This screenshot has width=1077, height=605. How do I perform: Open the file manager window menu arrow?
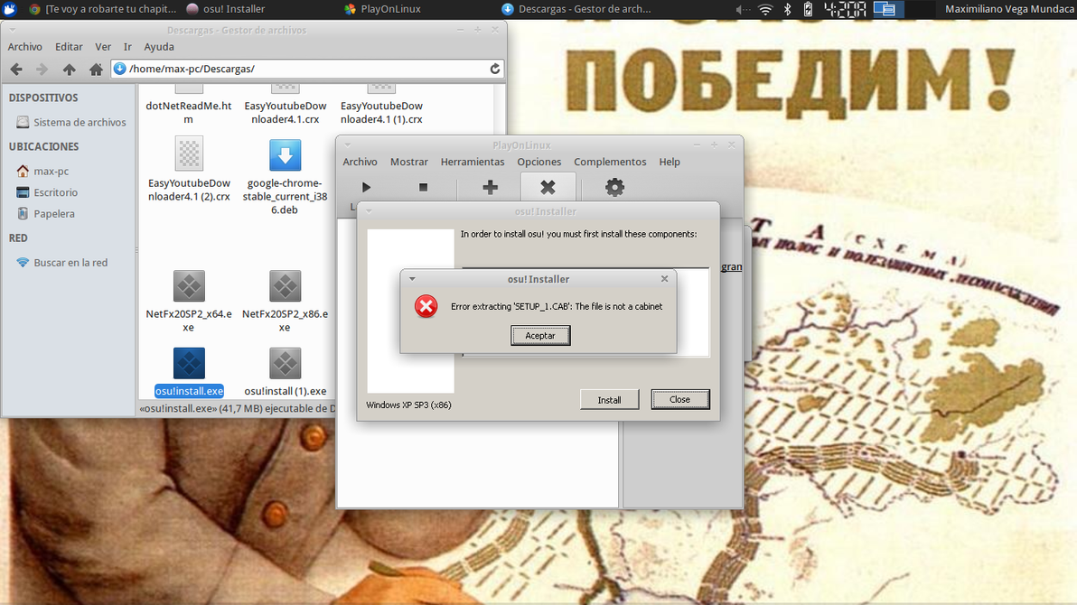13,30
